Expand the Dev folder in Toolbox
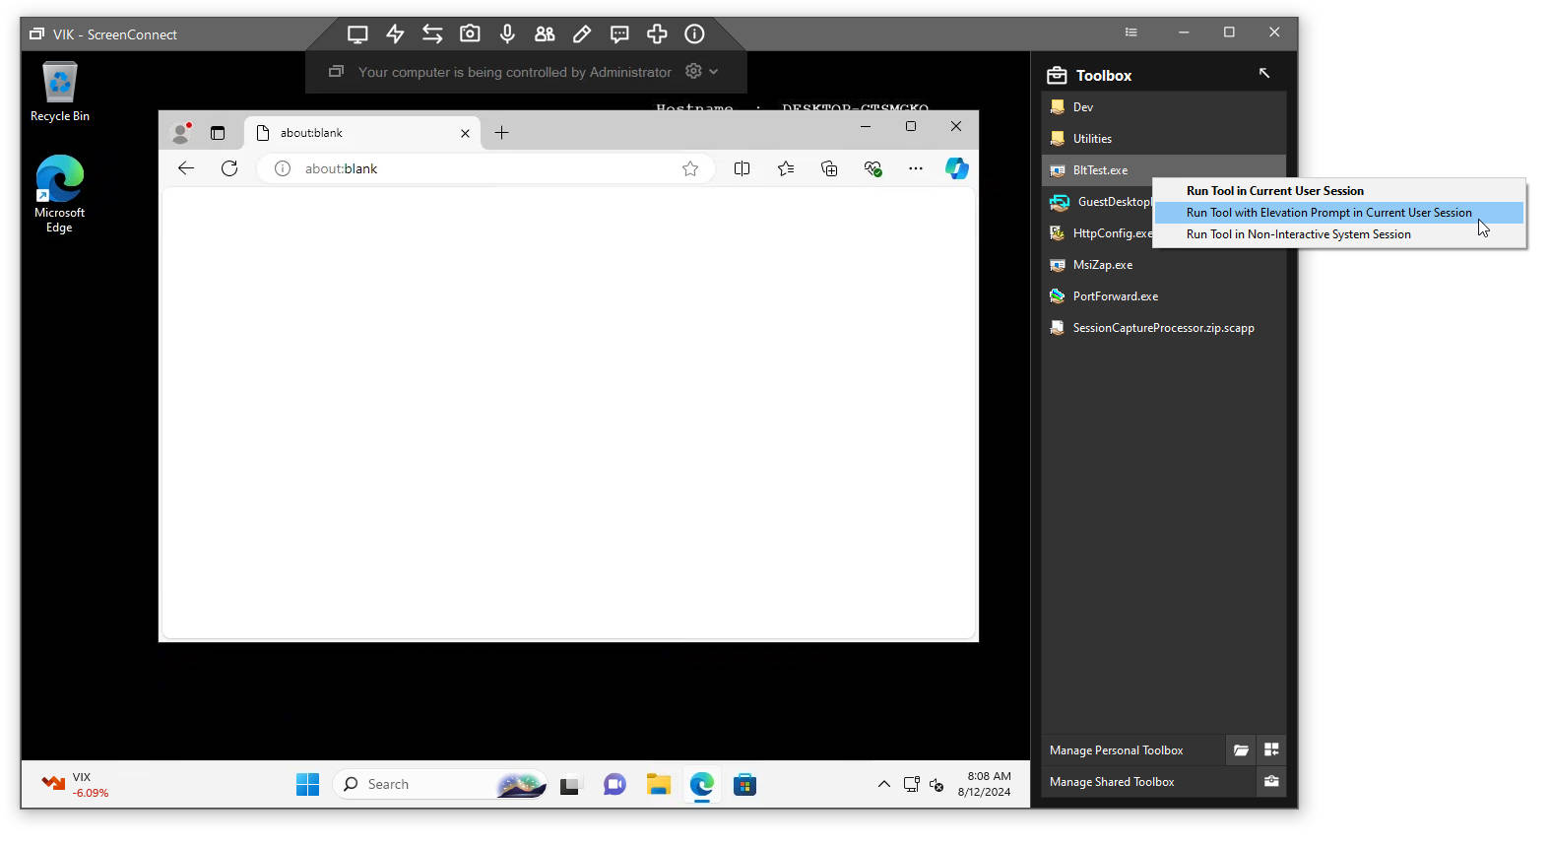Viewport: 1550px width, 846px height. [x=1082, y=107]
